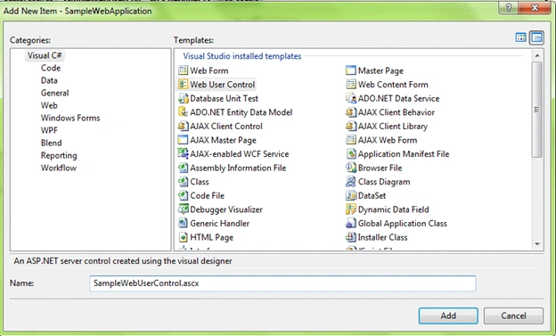The image size is (556, 336).
Task: Open the Data category
Action: pos(49,80)
